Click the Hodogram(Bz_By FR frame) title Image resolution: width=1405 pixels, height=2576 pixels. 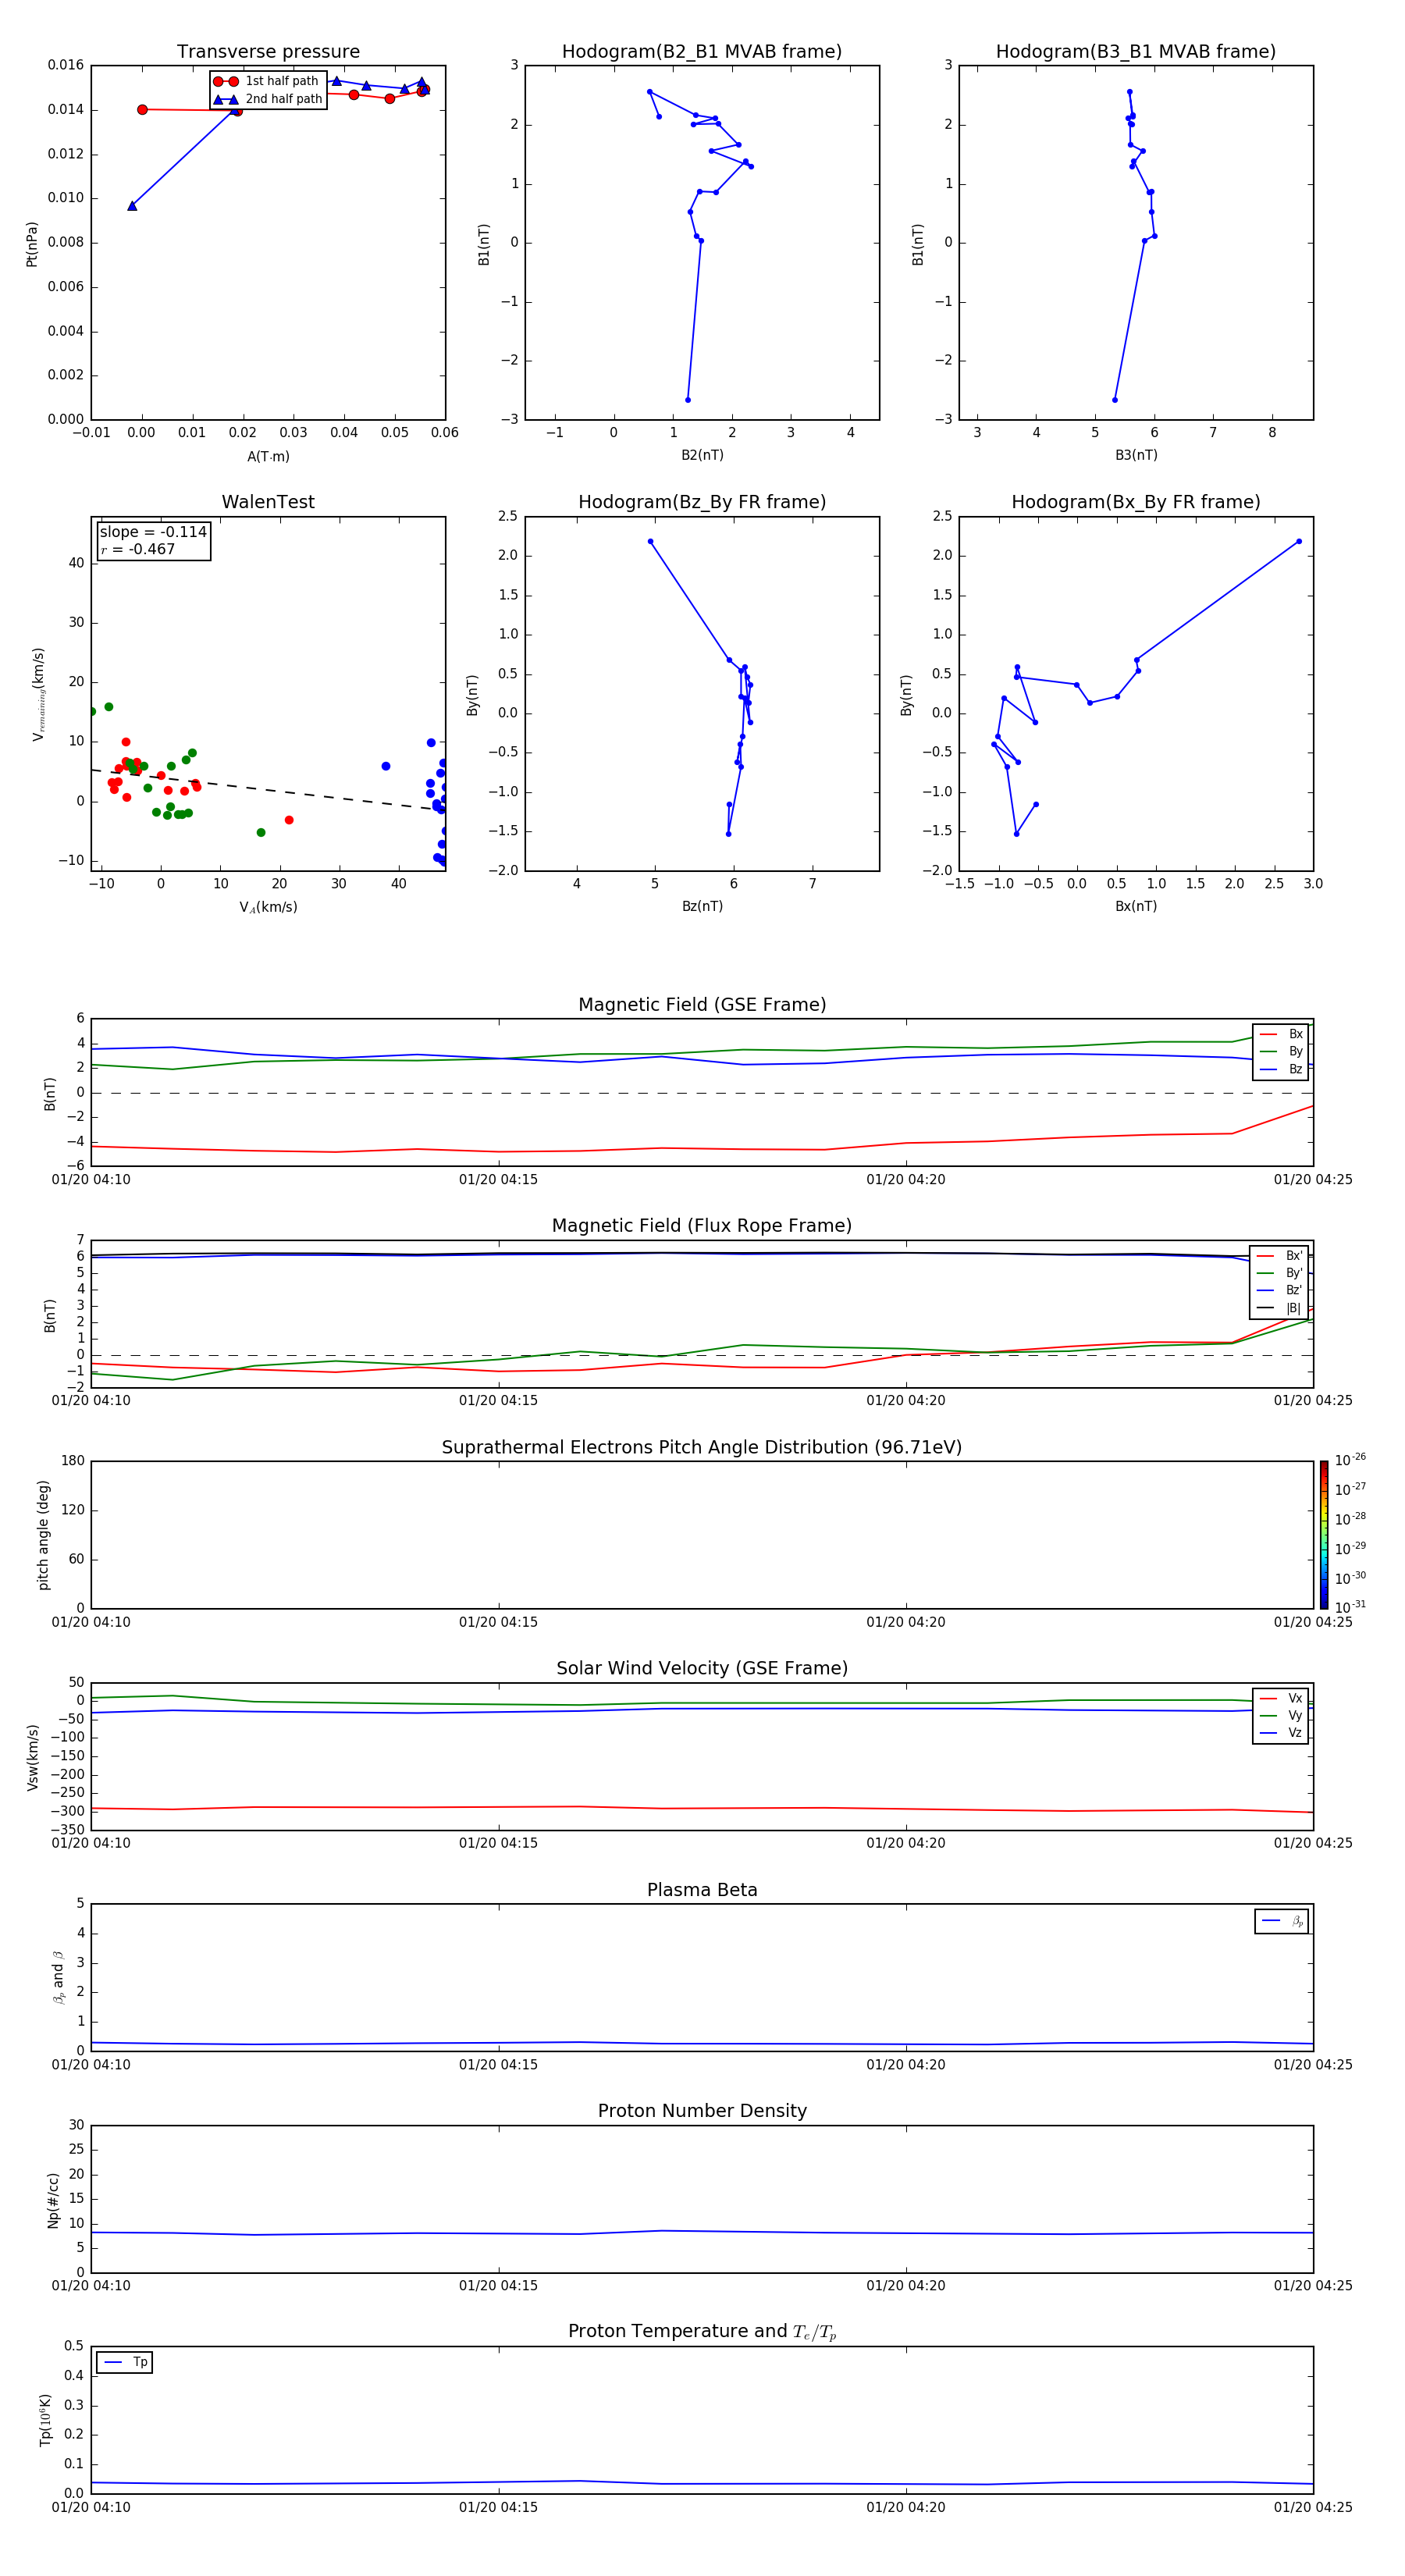click(701, 502)
